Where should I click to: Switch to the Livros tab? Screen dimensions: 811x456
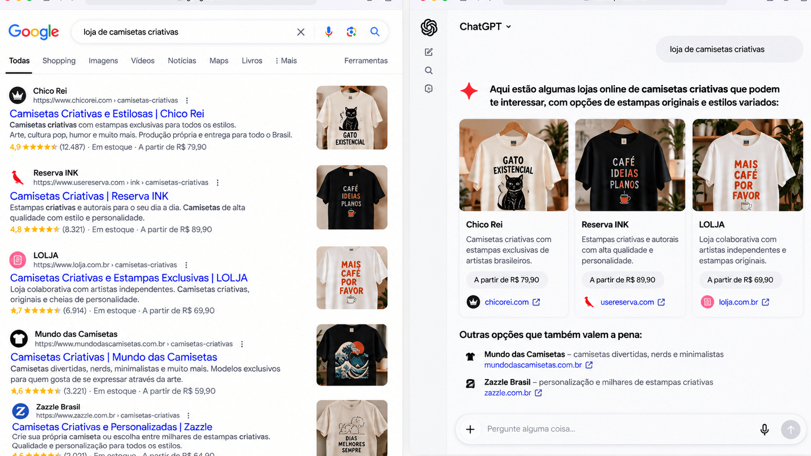[x=252, y=61]
